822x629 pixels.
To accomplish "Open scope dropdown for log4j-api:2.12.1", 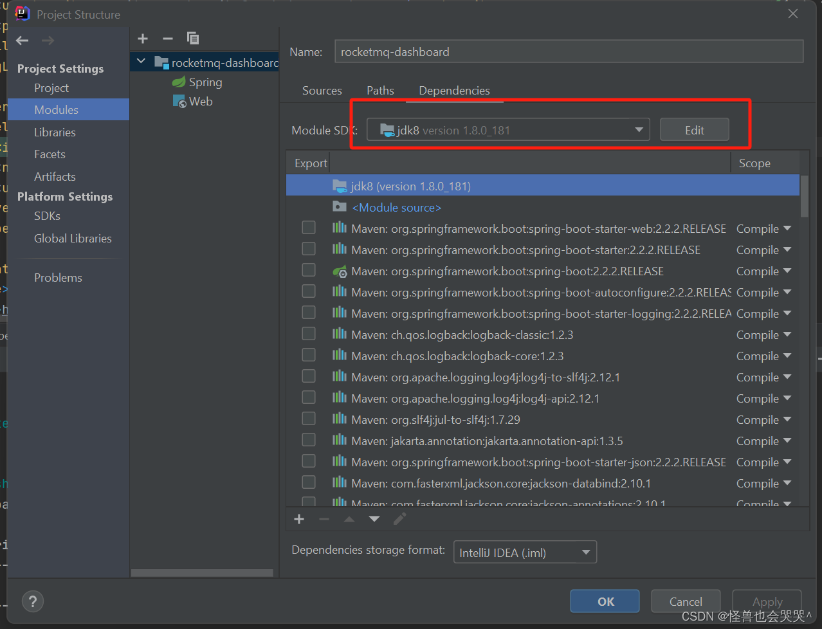I will point(763,398).
